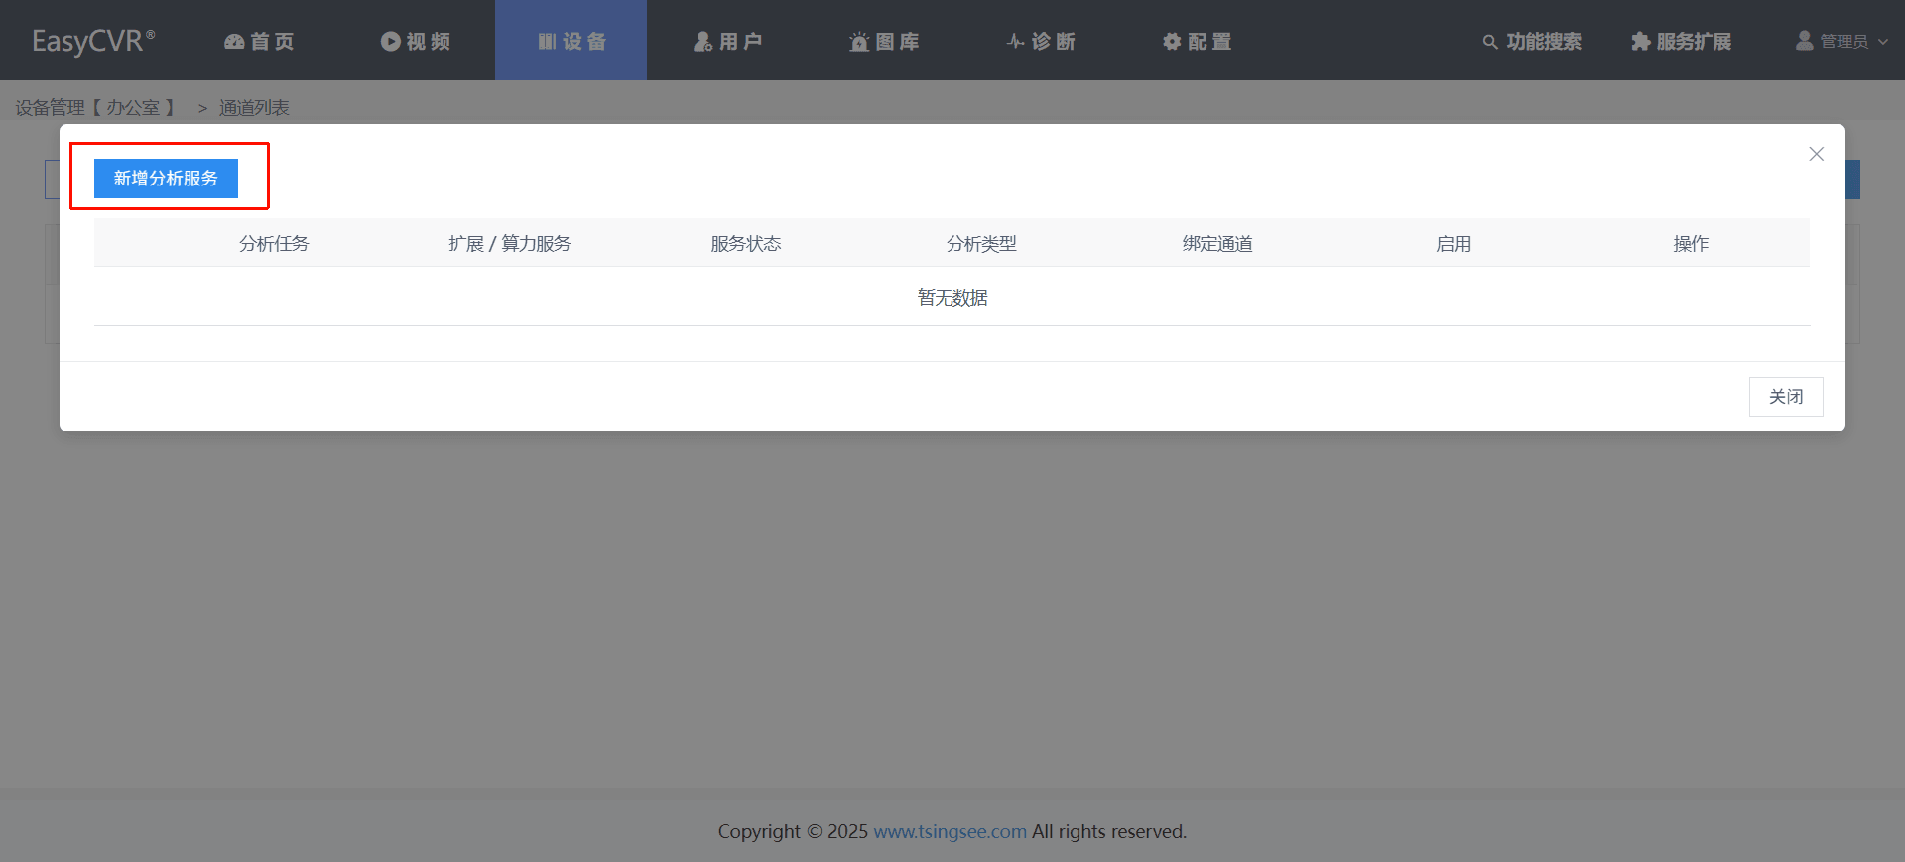Open the 诊断 pulse icon menu

click(x=1041, y=41)
